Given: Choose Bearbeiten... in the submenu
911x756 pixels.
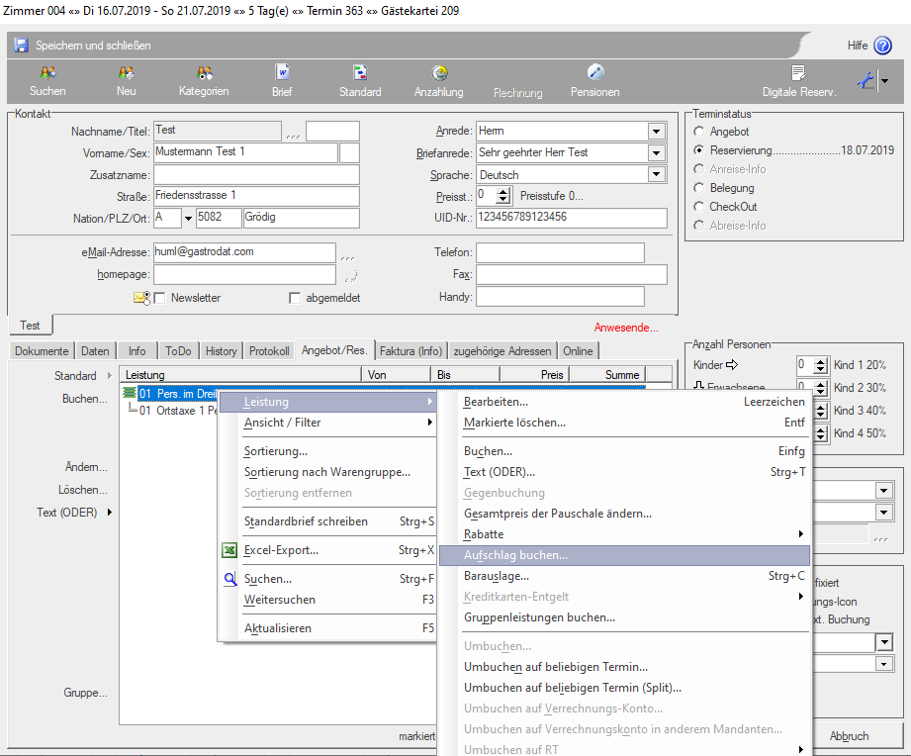Looking at the screenshot, I should (x=624, y=402).
